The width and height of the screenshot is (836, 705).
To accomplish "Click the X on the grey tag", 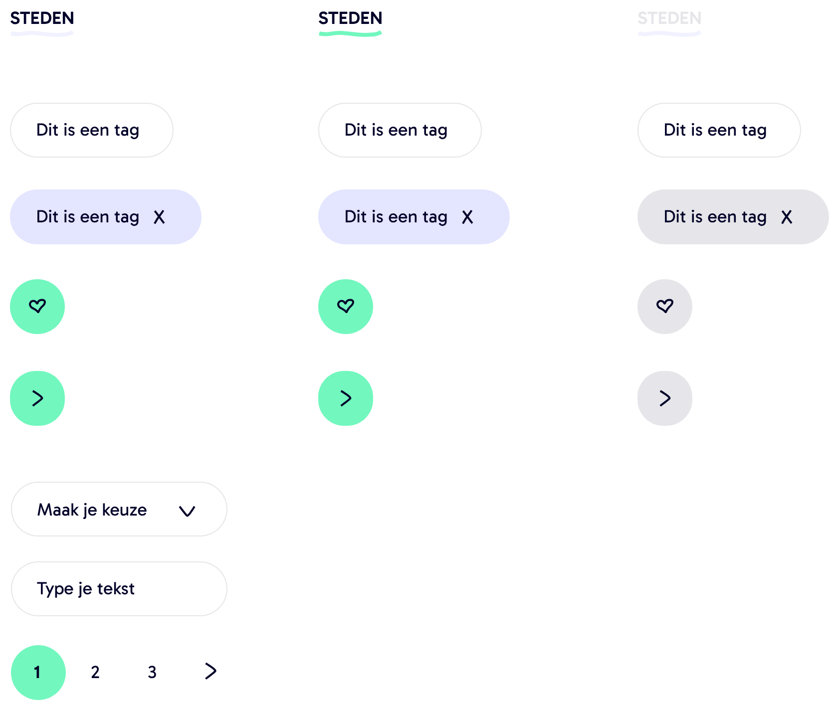I will (x=787, y=217).
